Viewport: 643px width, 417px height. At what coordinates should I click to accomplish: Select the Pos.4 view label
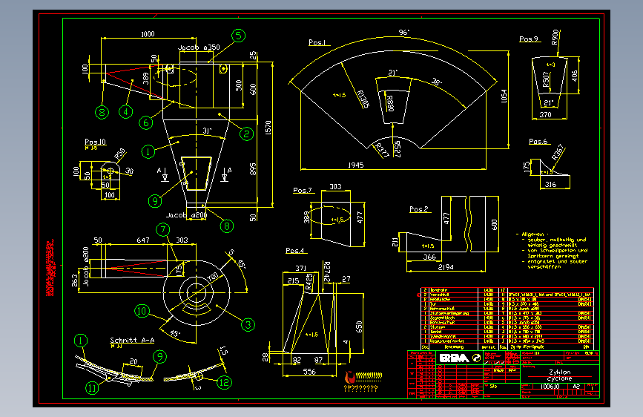click(x=295, y=250)
